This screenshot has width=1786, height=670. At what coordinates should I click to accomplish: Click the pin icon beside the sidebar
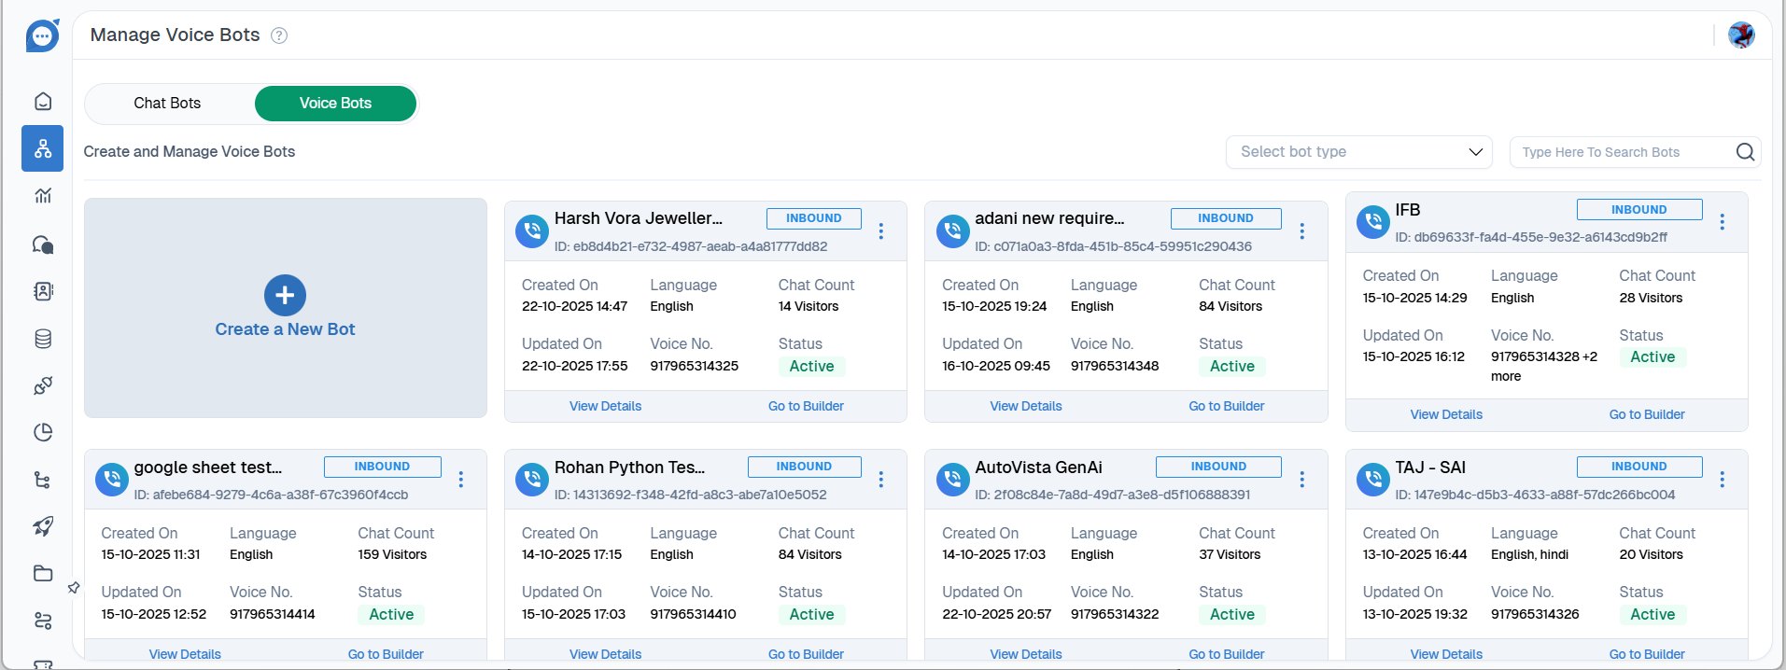74,588
